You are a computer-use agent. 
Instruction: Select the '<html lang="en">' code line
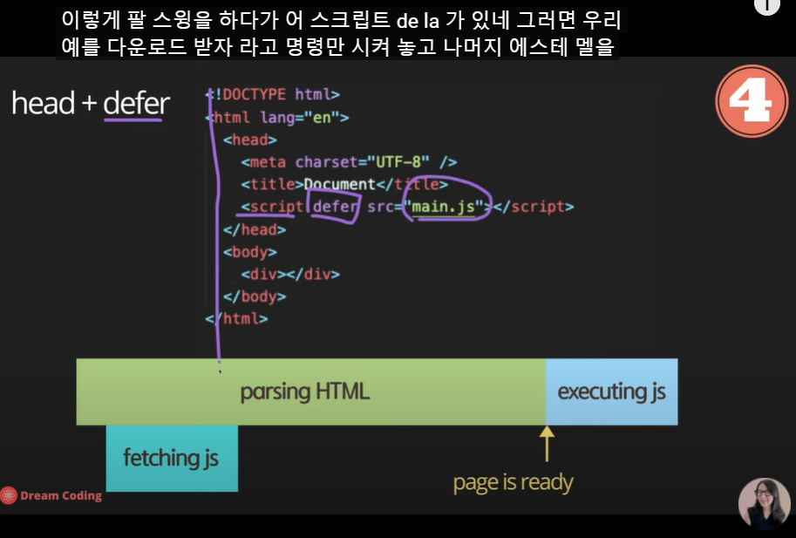pos(277,118)
